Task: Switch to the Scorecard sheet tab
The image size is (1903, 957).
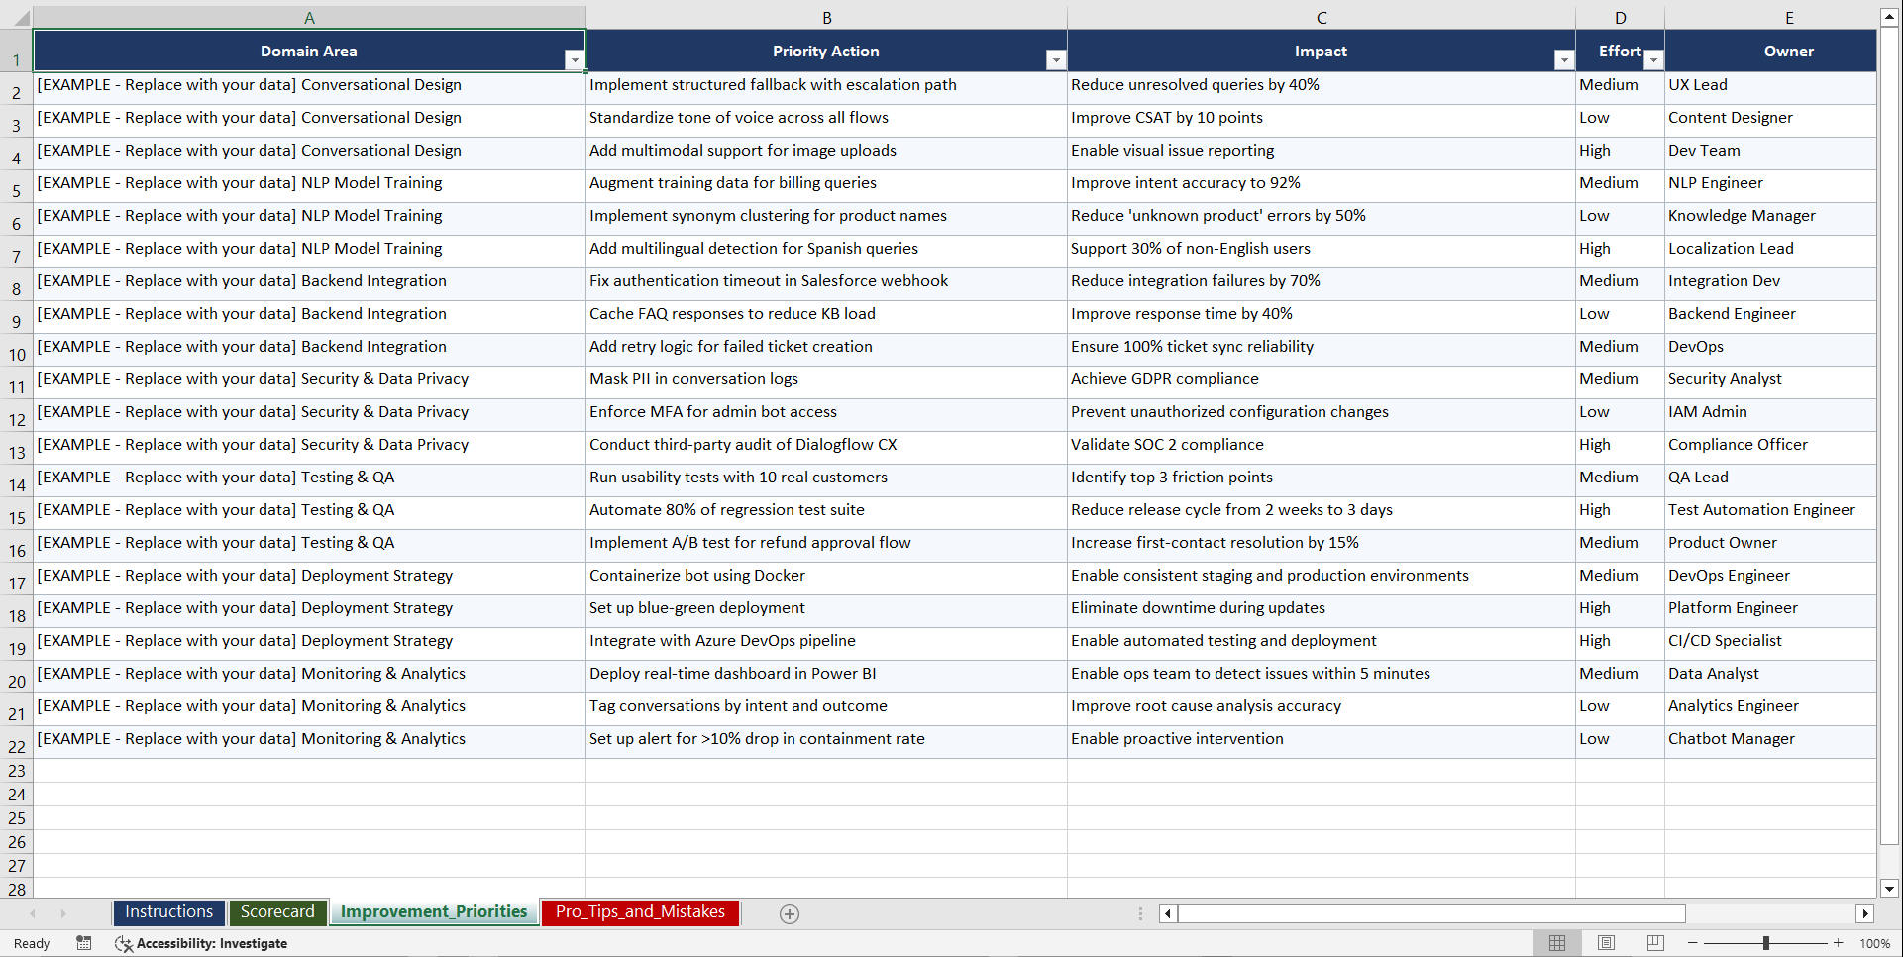Action: pyautogui.click(x=278, y=912)
